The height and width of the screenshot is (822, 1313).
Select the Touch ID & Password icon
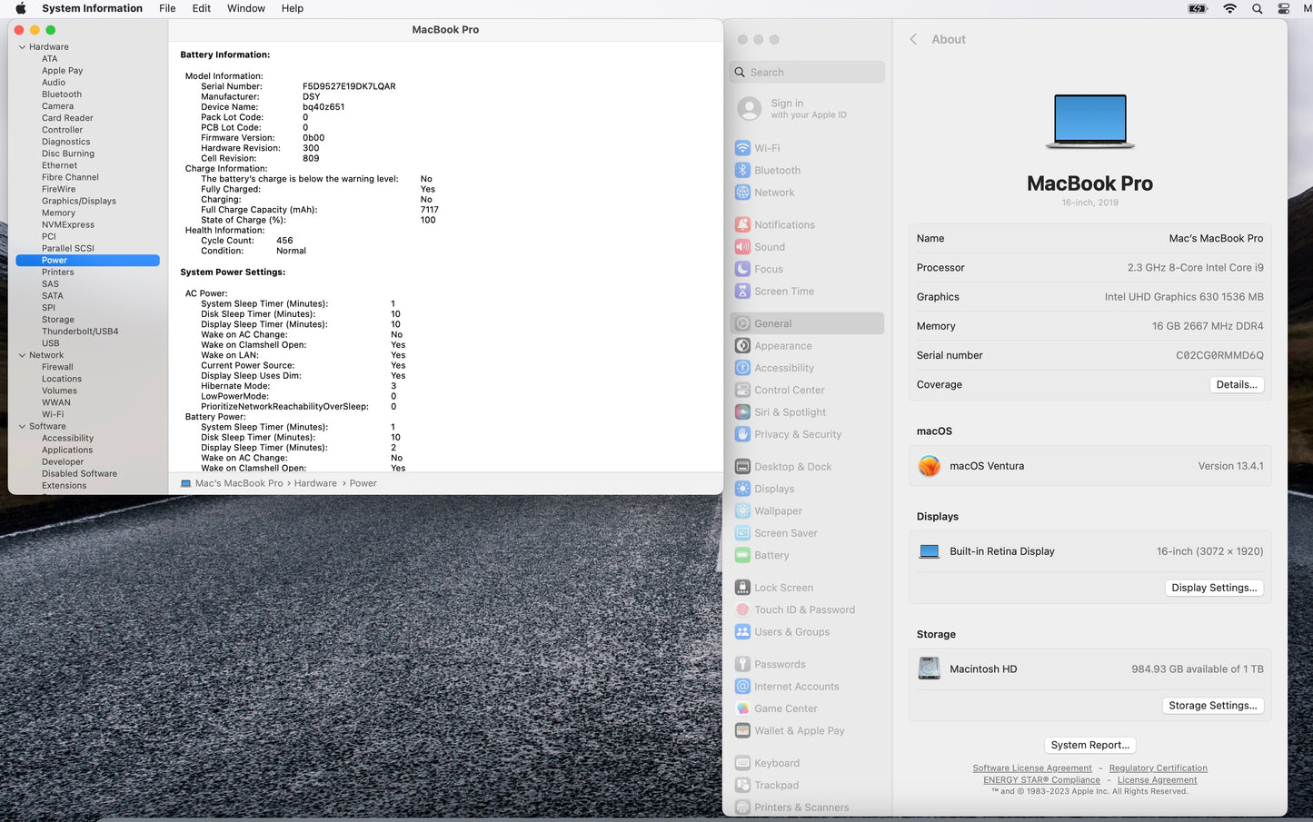point(742,610)
